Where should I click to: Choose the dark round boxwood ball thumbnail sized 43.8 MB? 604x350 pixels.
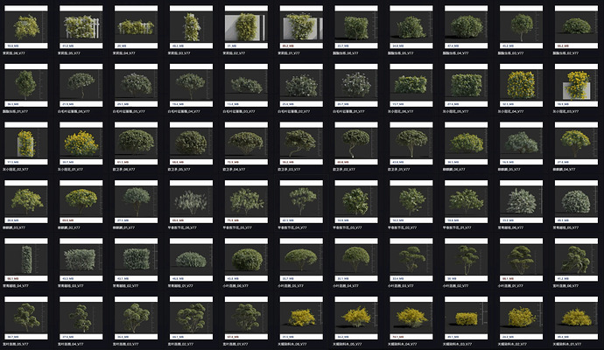click(x=246, y=260)
